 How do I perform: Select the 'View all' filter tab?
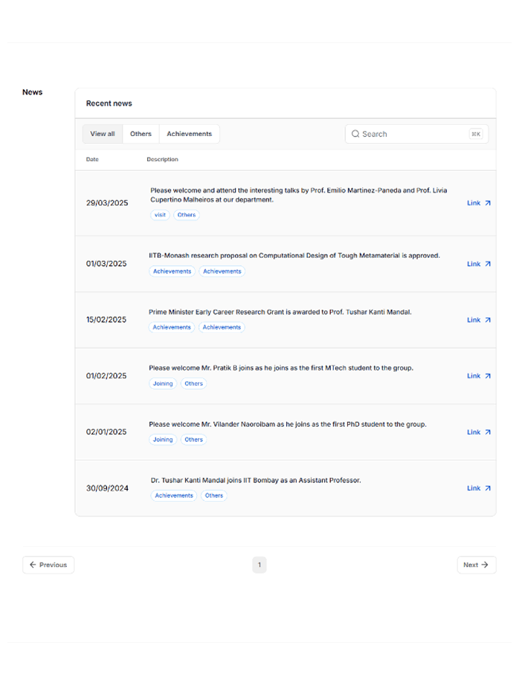point(102,134)
